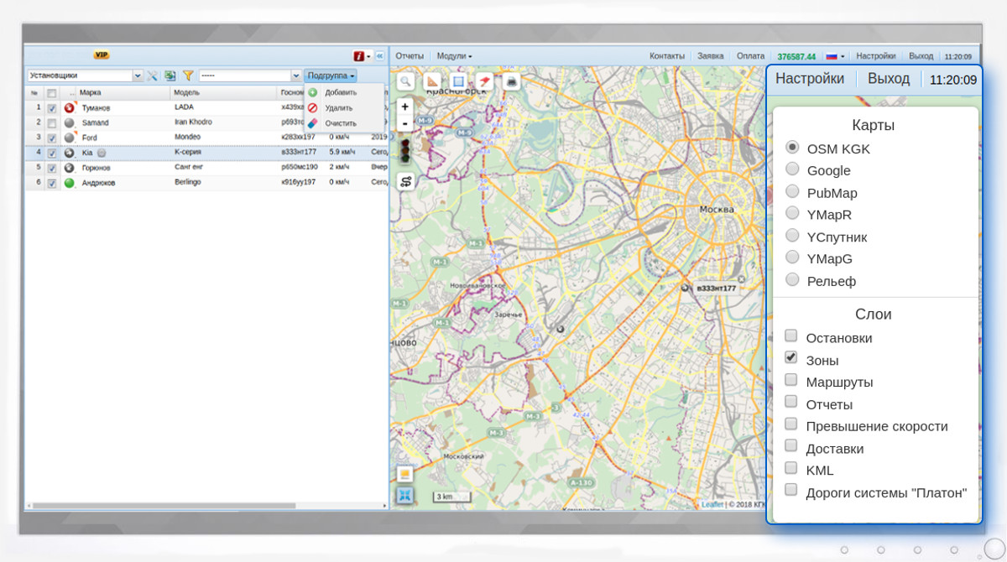Click the Leaflet attribution link

(712, 504)
